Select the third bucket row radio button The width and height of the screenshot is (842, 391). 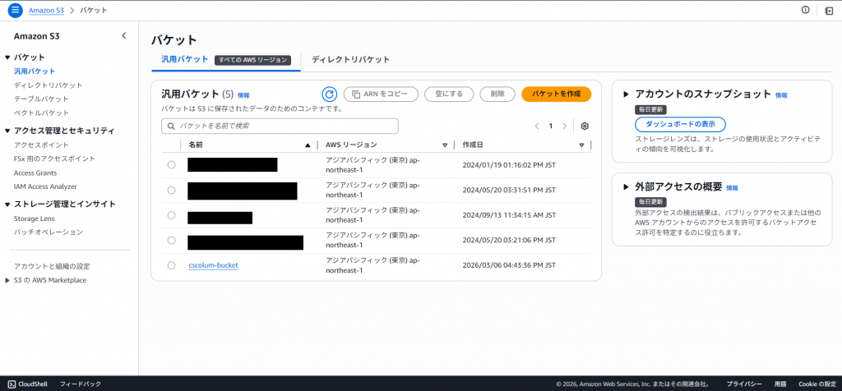171,215
